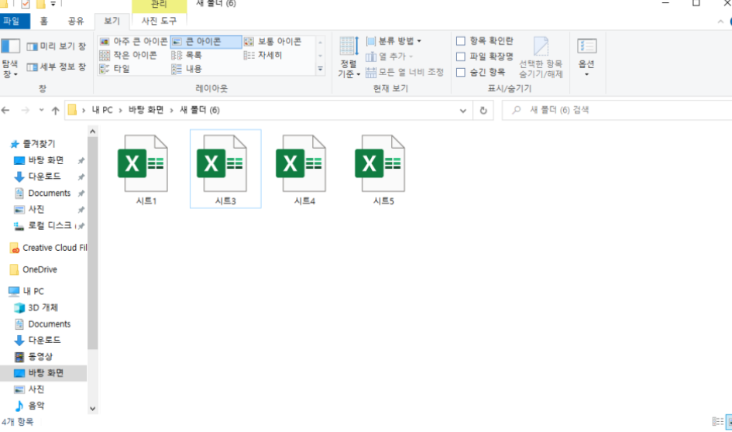
Task: Click Add columns (열 추가) button
Action: click(x=390, y=57)
